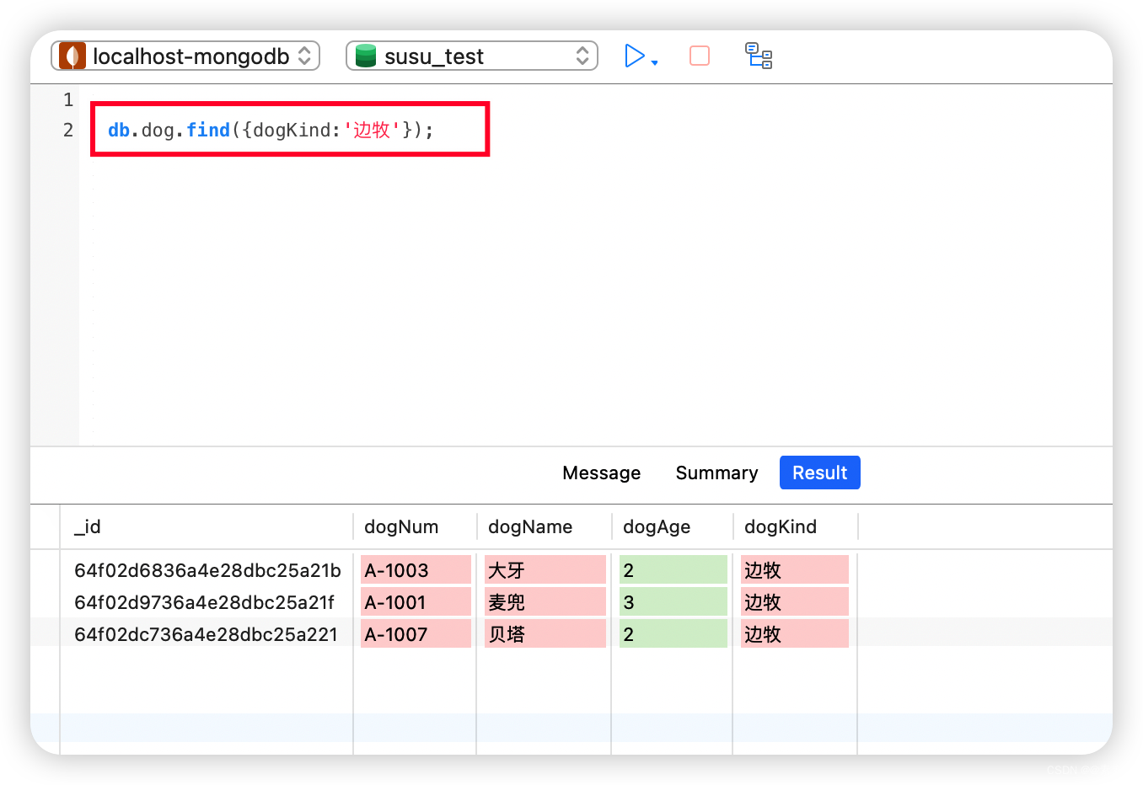Select the A-1007 dogNum cell
Screen dimensions: 1143x785
click(416, 634)
